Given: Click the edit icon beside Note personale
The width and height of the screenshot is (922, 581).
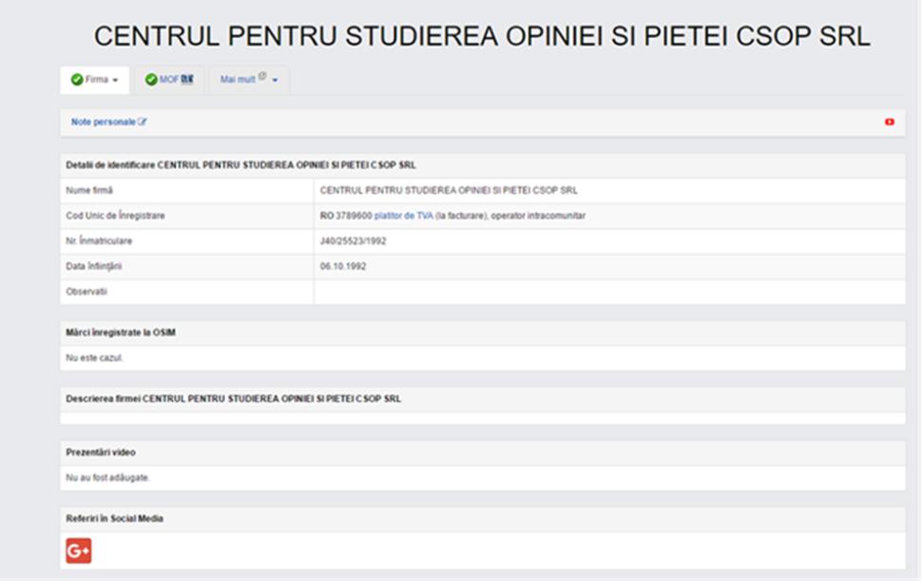Looking at the screenshot, I should tap(144, 122).
